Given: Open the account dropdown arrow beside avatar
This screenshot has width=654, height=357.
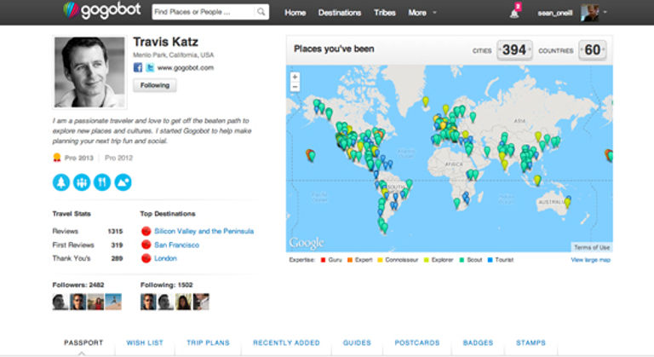Looking at the screenshot, I should point(605,13).
